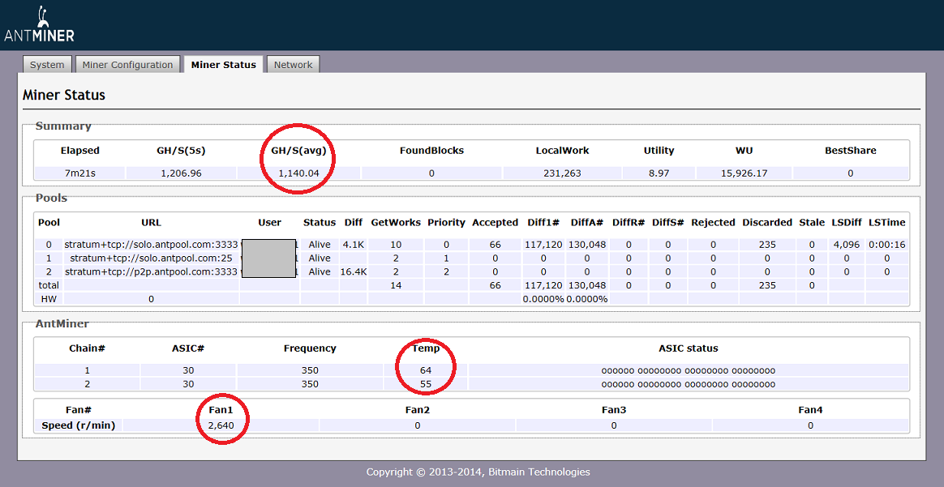Viewport: 944px width, 487px height.
Task: Click pool 0 GetWorks value 10
Action: pyautogui.click(x=396, y=245)
